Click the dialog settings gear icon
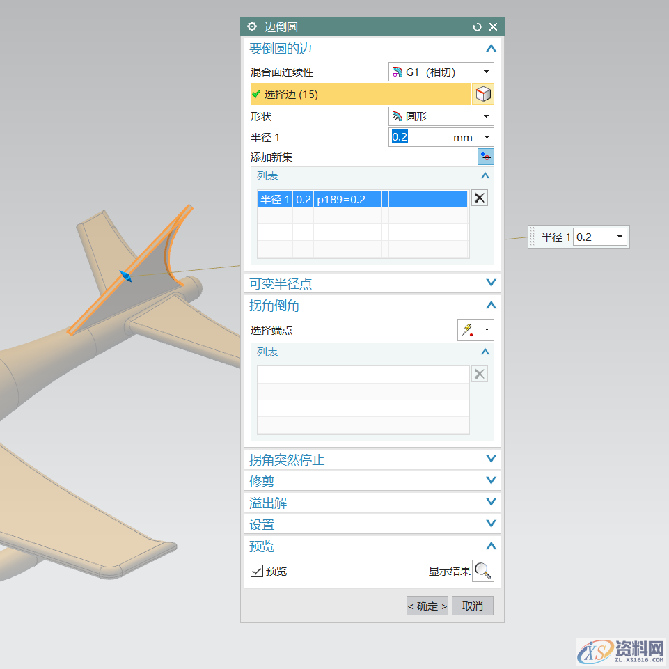The height and width of the screenshot is (669, 669). [252, 26]
